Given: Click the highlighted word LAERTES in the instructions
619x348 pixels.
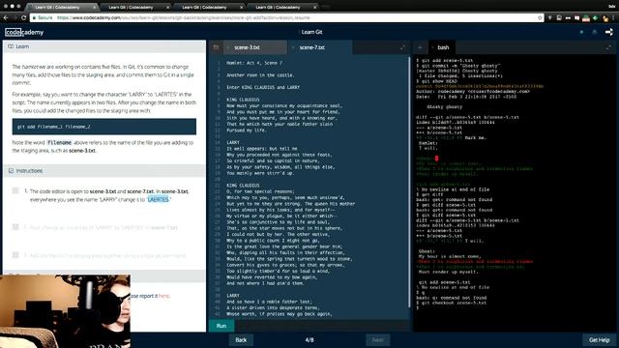Looking at the screenshot, I should click(158, 200).
